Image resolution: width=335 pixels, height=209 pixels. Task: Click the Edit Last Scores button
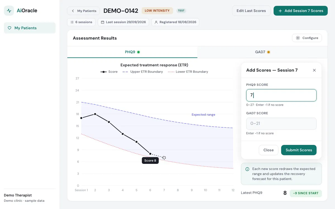tap(251, 11)
